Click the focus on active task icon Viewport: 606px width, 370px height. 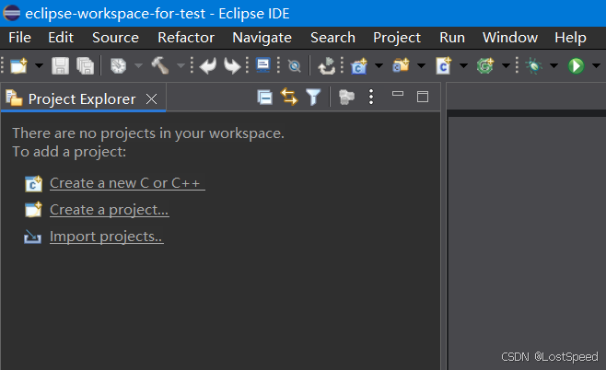tap(346, 97)
